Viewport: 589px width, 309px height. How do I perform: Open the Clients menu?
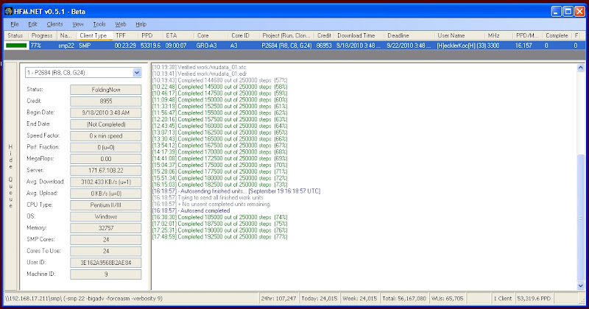point(54,24)
